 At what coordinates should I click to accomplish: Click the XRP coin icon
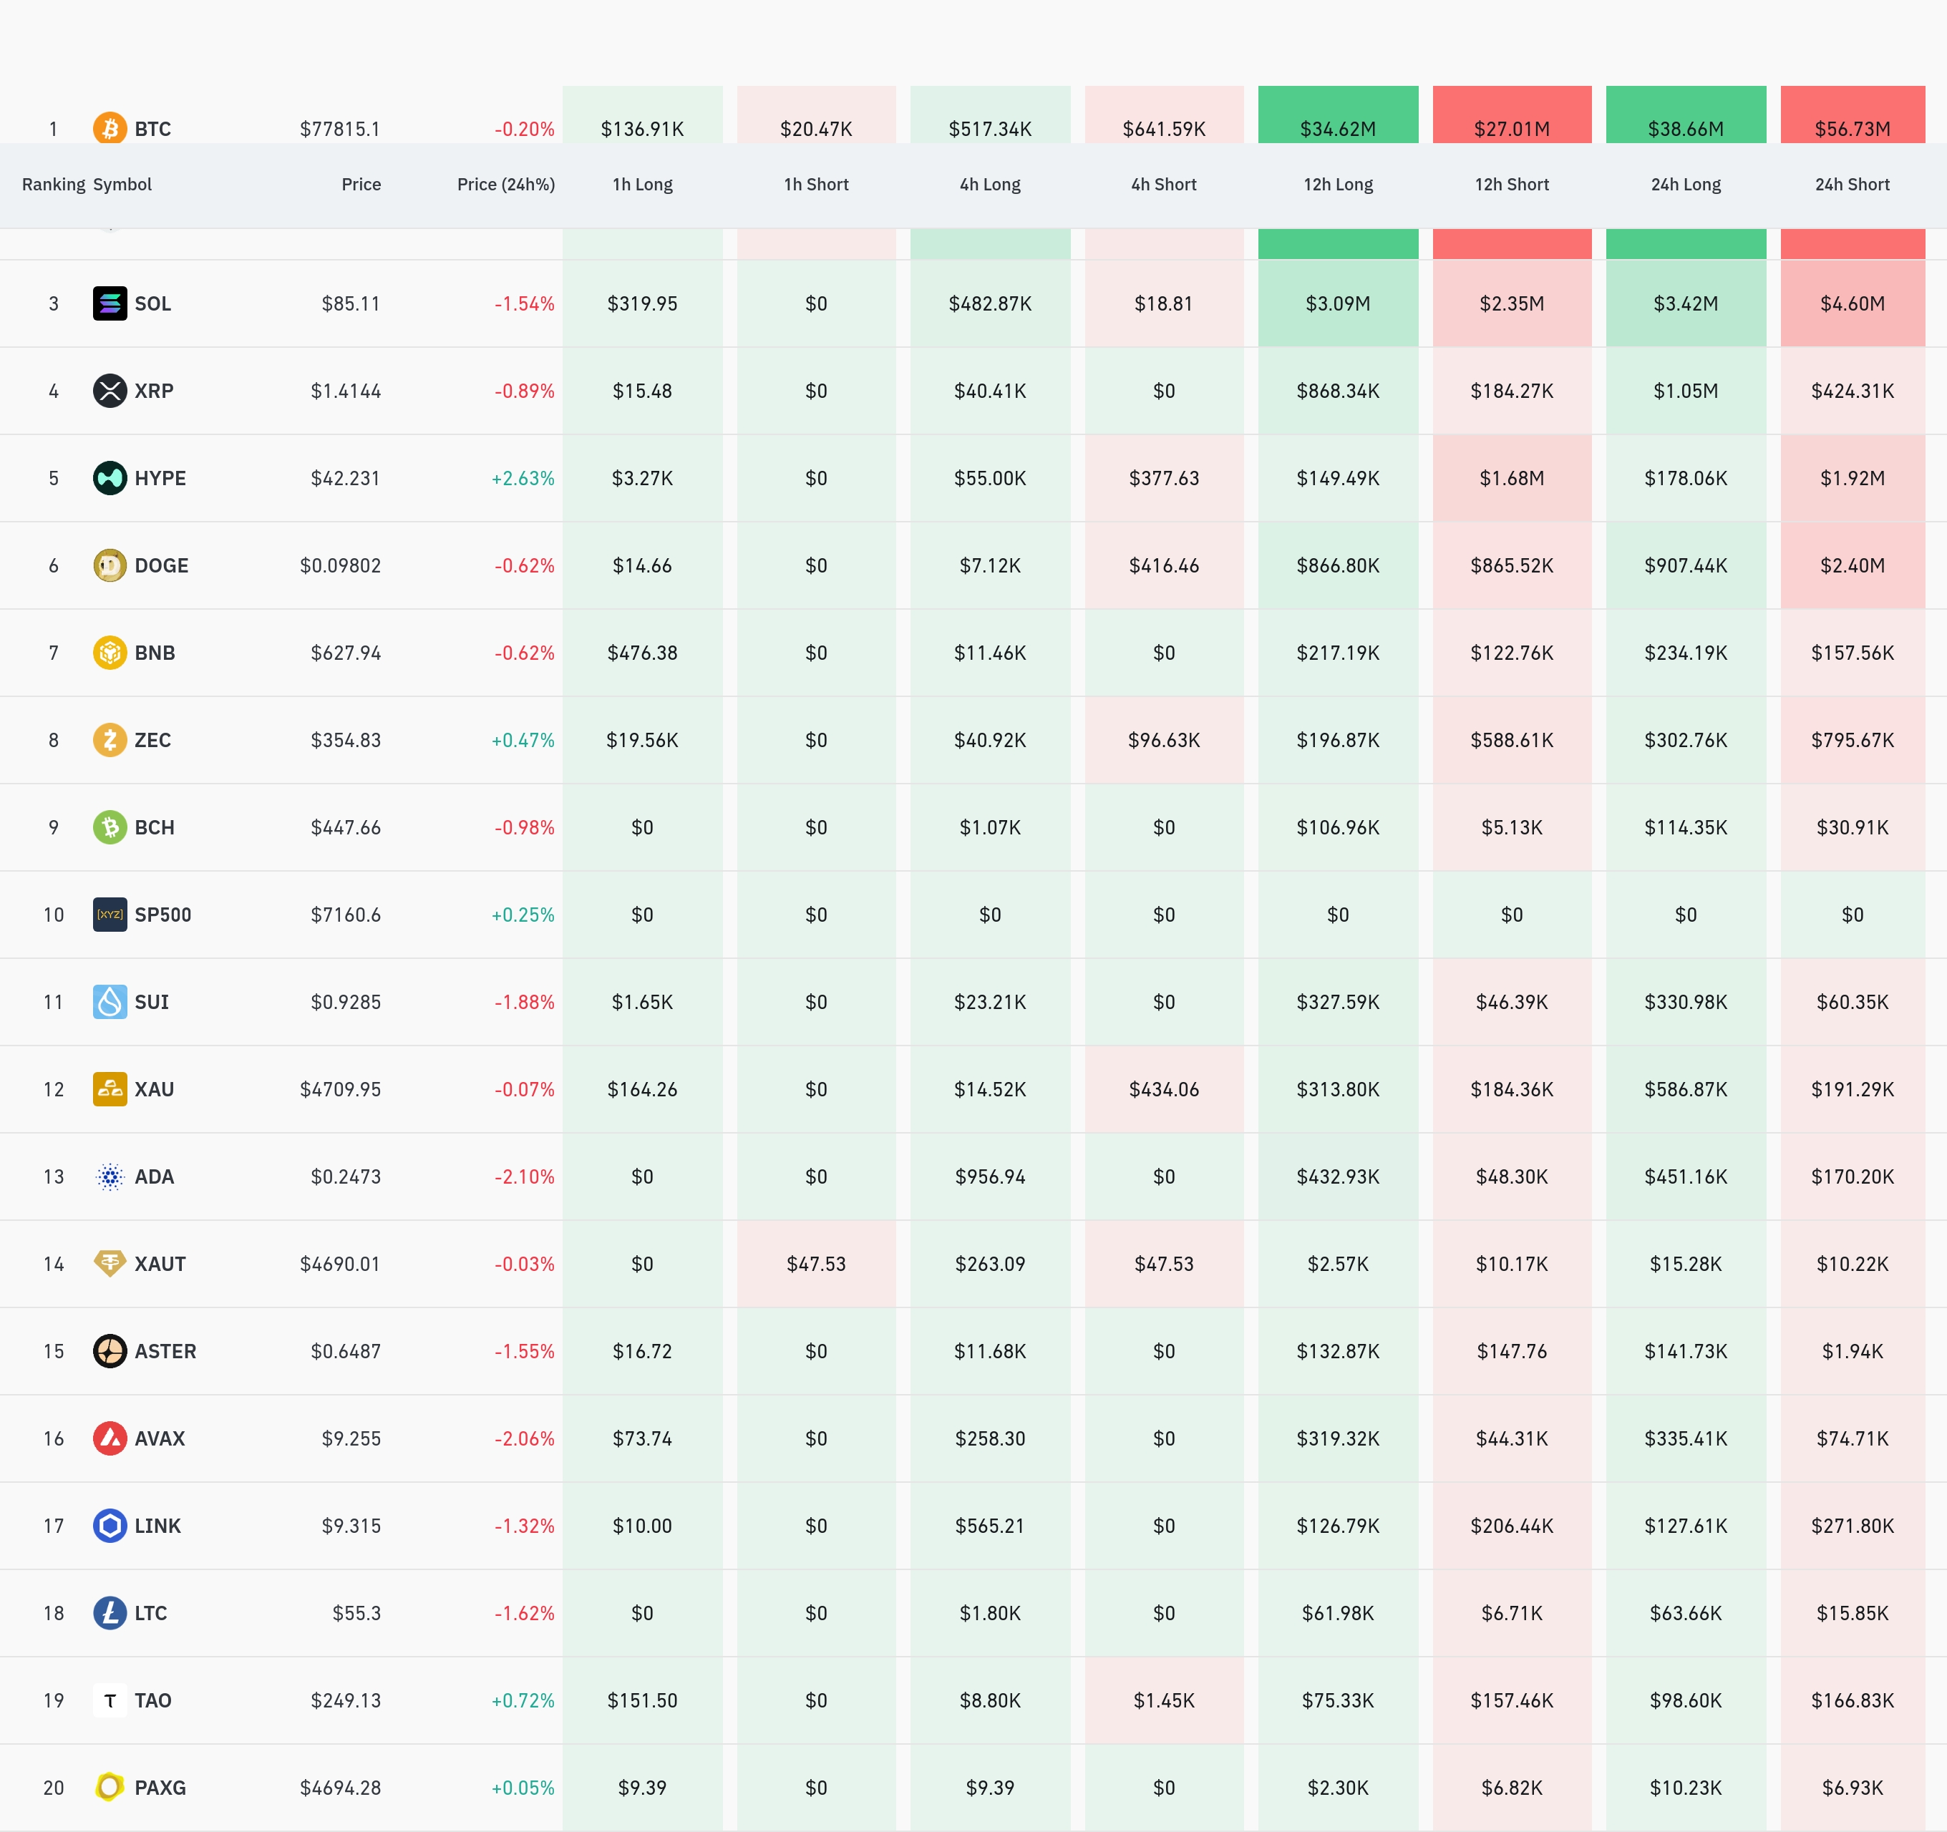(110, 391)
